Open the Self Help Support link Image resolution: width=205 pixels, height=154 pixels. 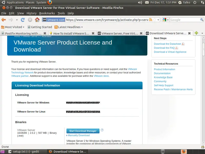point(163,85)
